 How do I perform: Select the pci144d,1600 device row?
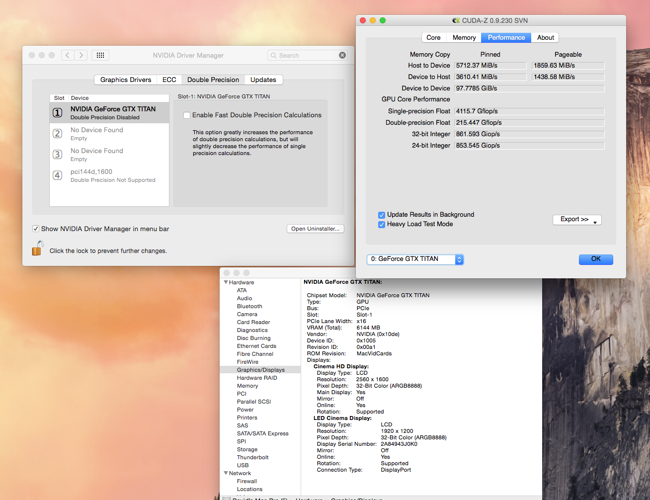tap(109, 175)
